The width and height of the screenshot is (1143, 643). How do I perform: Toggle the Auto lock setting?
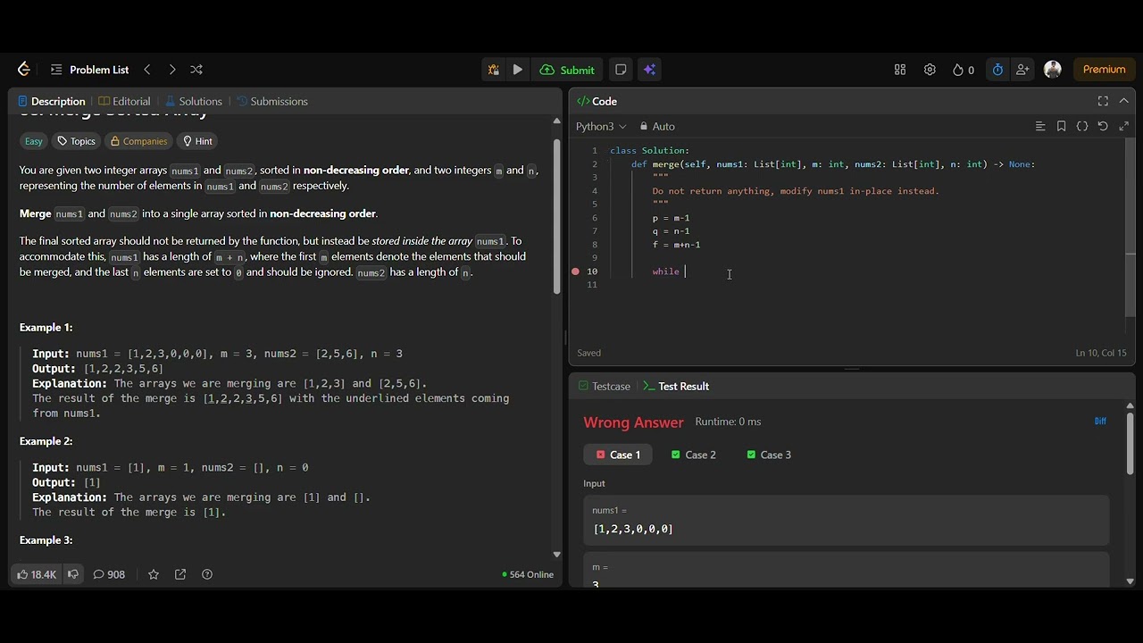pos(657,126)
